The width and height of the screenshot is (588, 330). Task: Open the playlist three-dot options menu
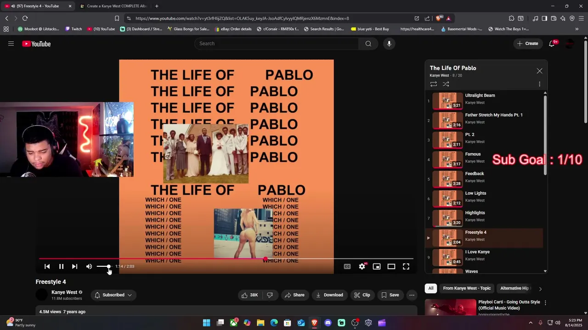click(x=539, y=84)
